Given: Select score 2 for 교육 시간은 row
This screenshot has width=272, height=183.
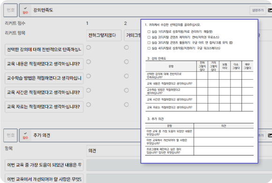Looking at the screenshot, I should pos(126,90).
